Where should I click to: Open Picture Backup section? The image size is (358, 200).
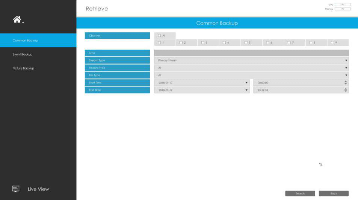click(23, 68)
